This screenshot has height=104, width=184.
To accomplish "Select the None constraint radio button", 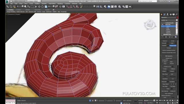I will 163,62.
